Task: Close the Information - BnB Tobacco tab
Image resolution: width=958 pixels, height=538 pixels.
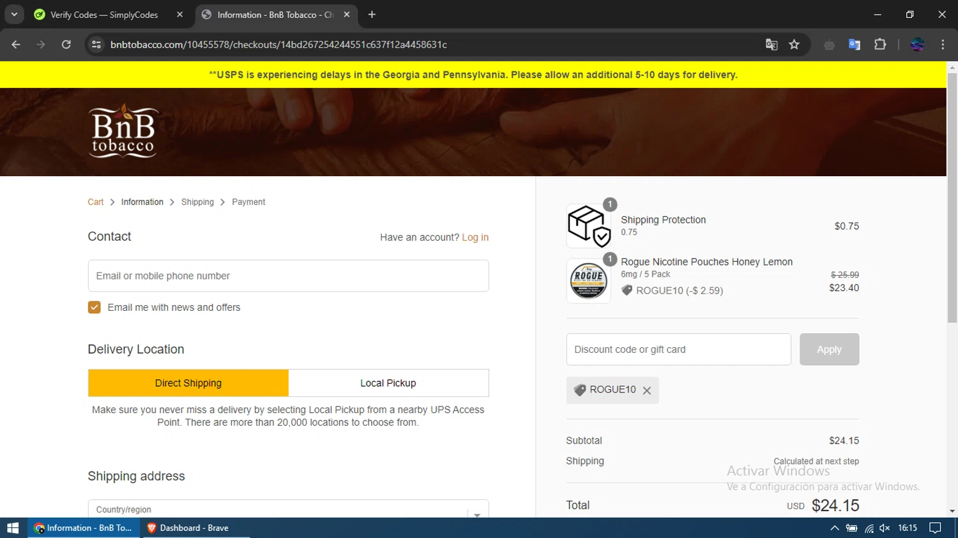Action: click(x=347, y=15)
